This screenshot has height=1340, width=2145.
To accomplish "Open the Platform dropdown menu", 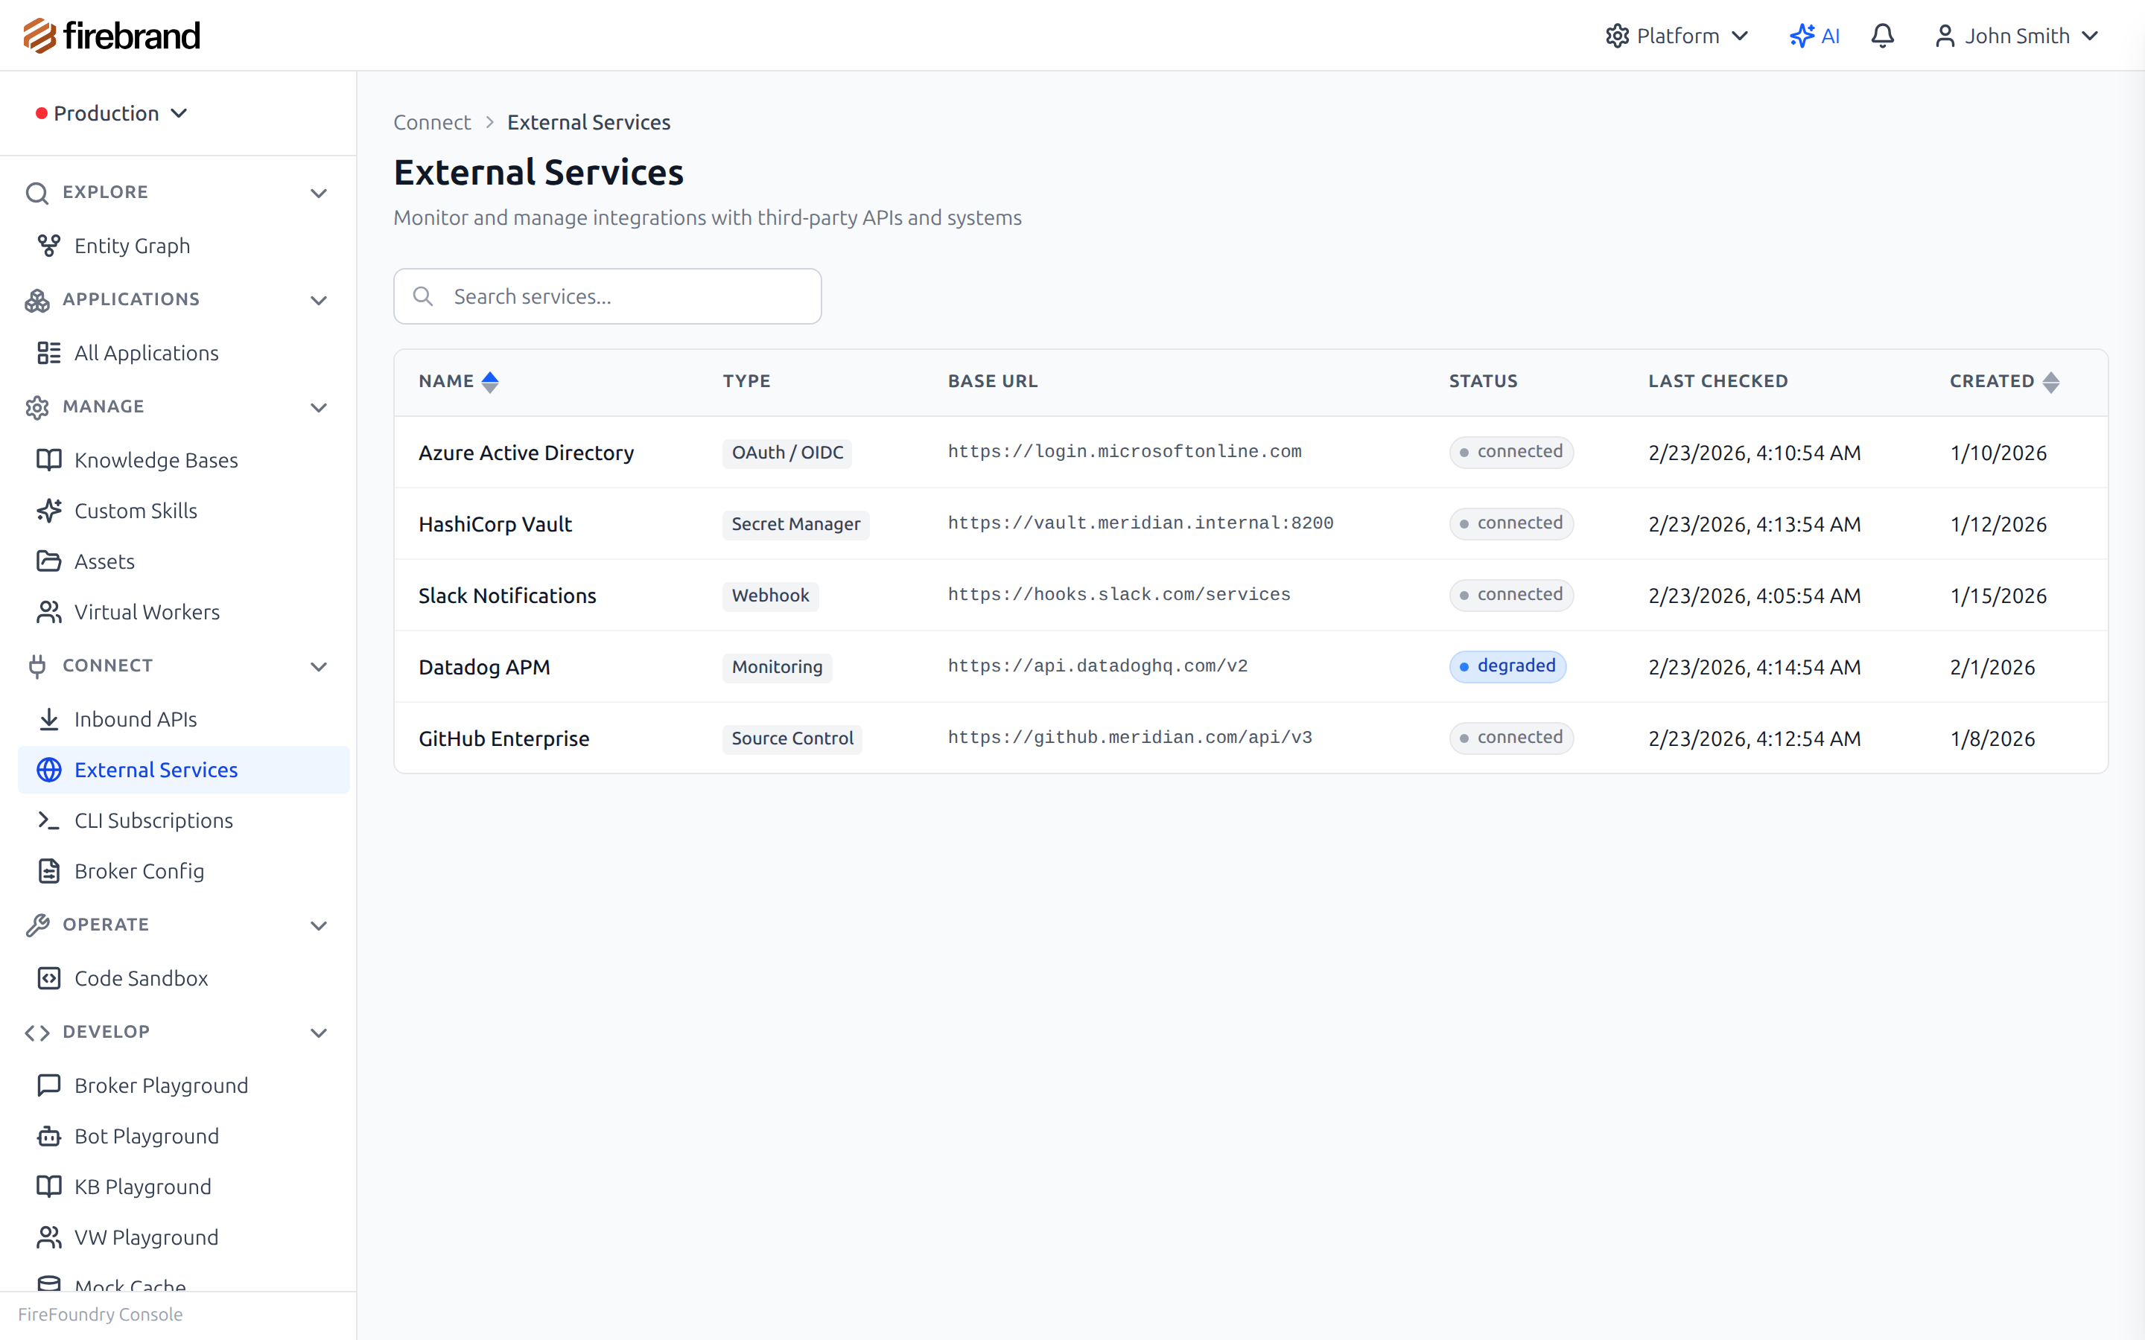I will 1677,36.
